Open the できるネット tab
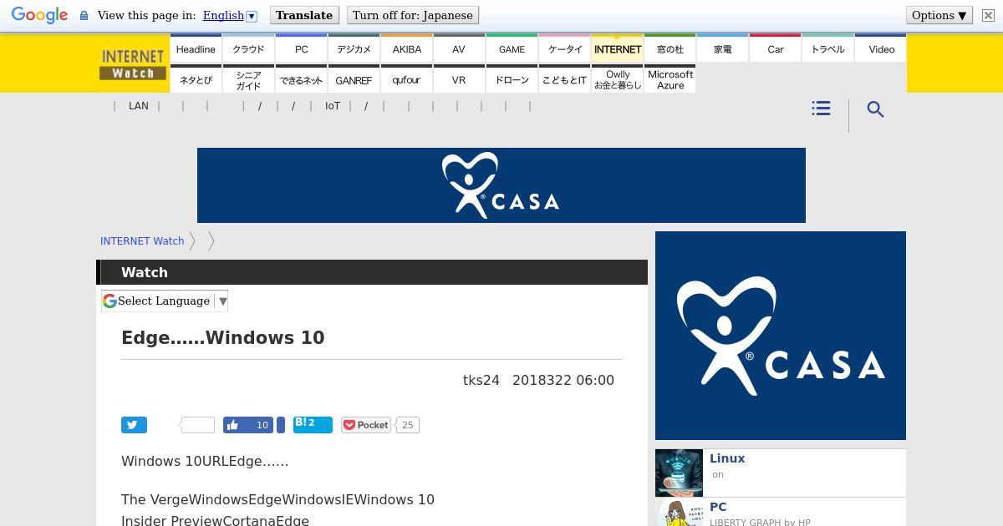Image resolution: width=1003 pixels, height=526 pixels. click(302, 80)
